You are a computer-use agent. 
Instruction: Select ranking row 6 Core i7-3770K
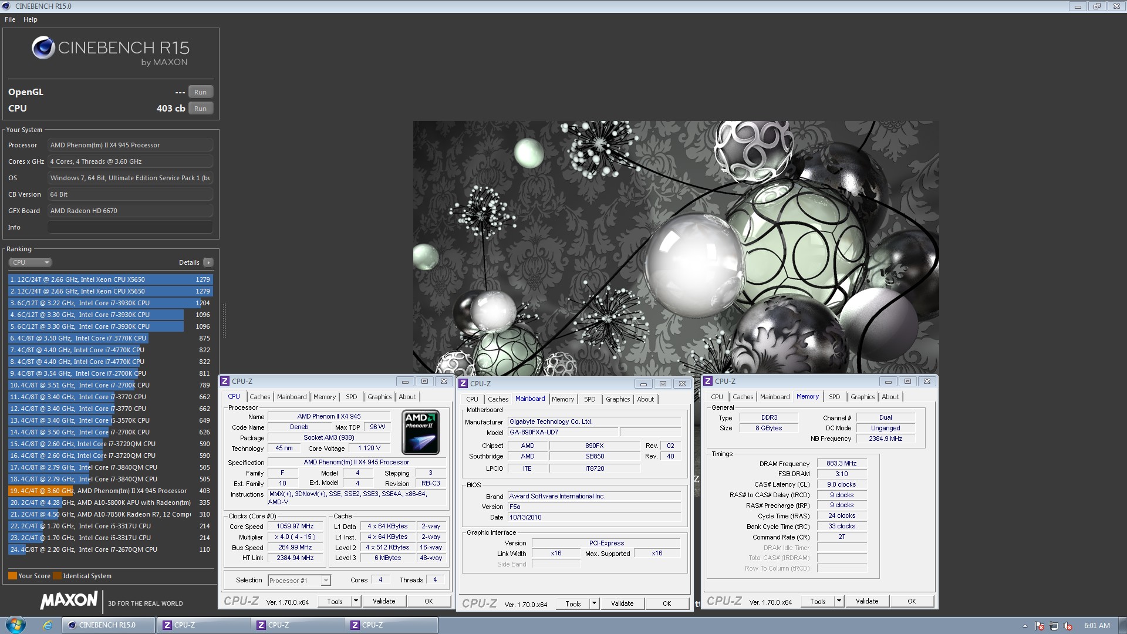coord(110,339)
